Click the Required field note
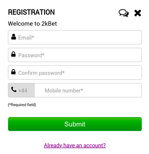This screenshot has width=149, height=154. [x=22, y=105]
